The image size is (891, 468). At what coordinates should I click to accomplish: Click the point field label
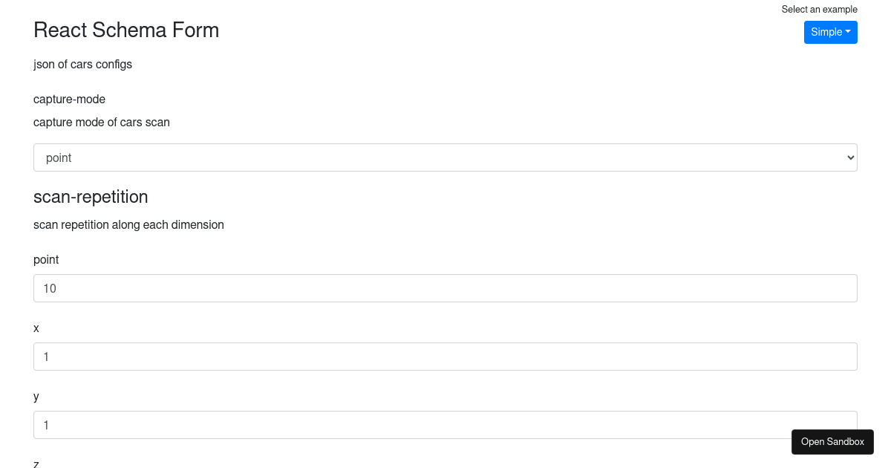coord(46,260)
